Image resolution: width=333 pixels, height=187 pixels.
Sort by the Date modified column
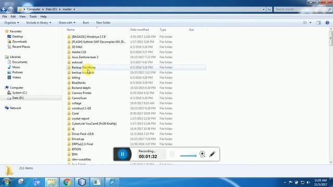(139, 30)
